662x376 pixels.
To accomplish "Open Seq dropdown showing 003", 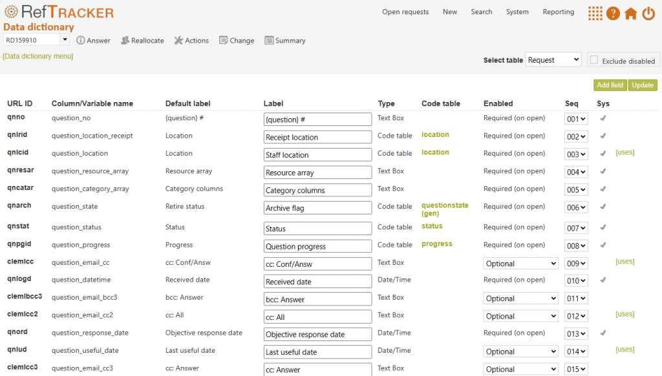I will [x=576, y=154].
